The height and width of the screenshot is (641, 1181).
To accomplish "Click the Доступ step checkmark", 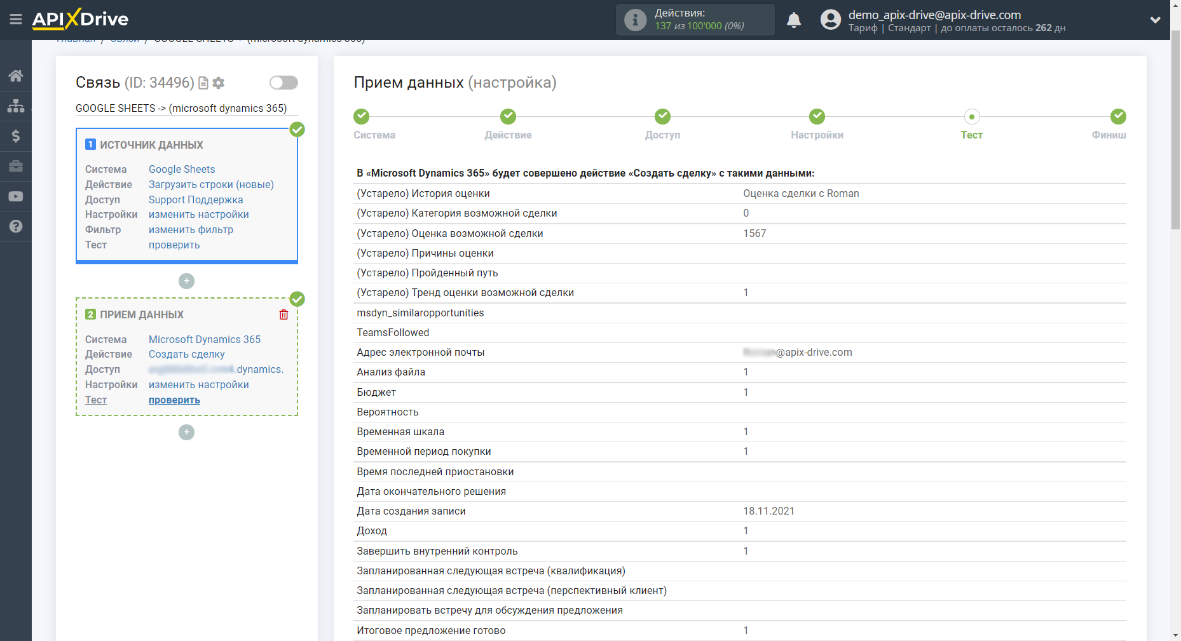I will coord(662,116).
